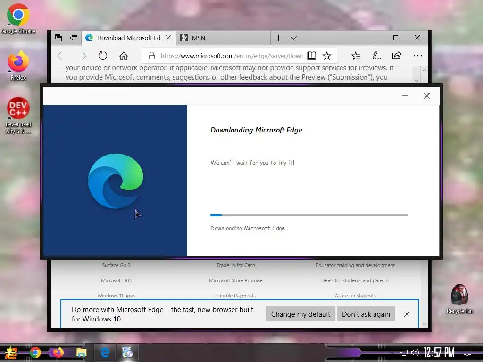The image size is (483, 362).
Task: Click the Add notes pen icon
Action: [376, 56]
